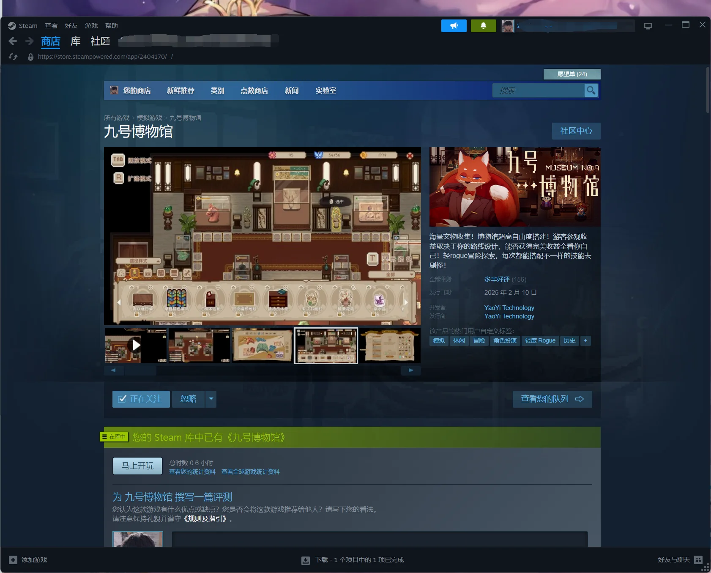The image size is (711, 573).
Task: Click the 添加游戏 plus icon
Action: click(13, 559)
